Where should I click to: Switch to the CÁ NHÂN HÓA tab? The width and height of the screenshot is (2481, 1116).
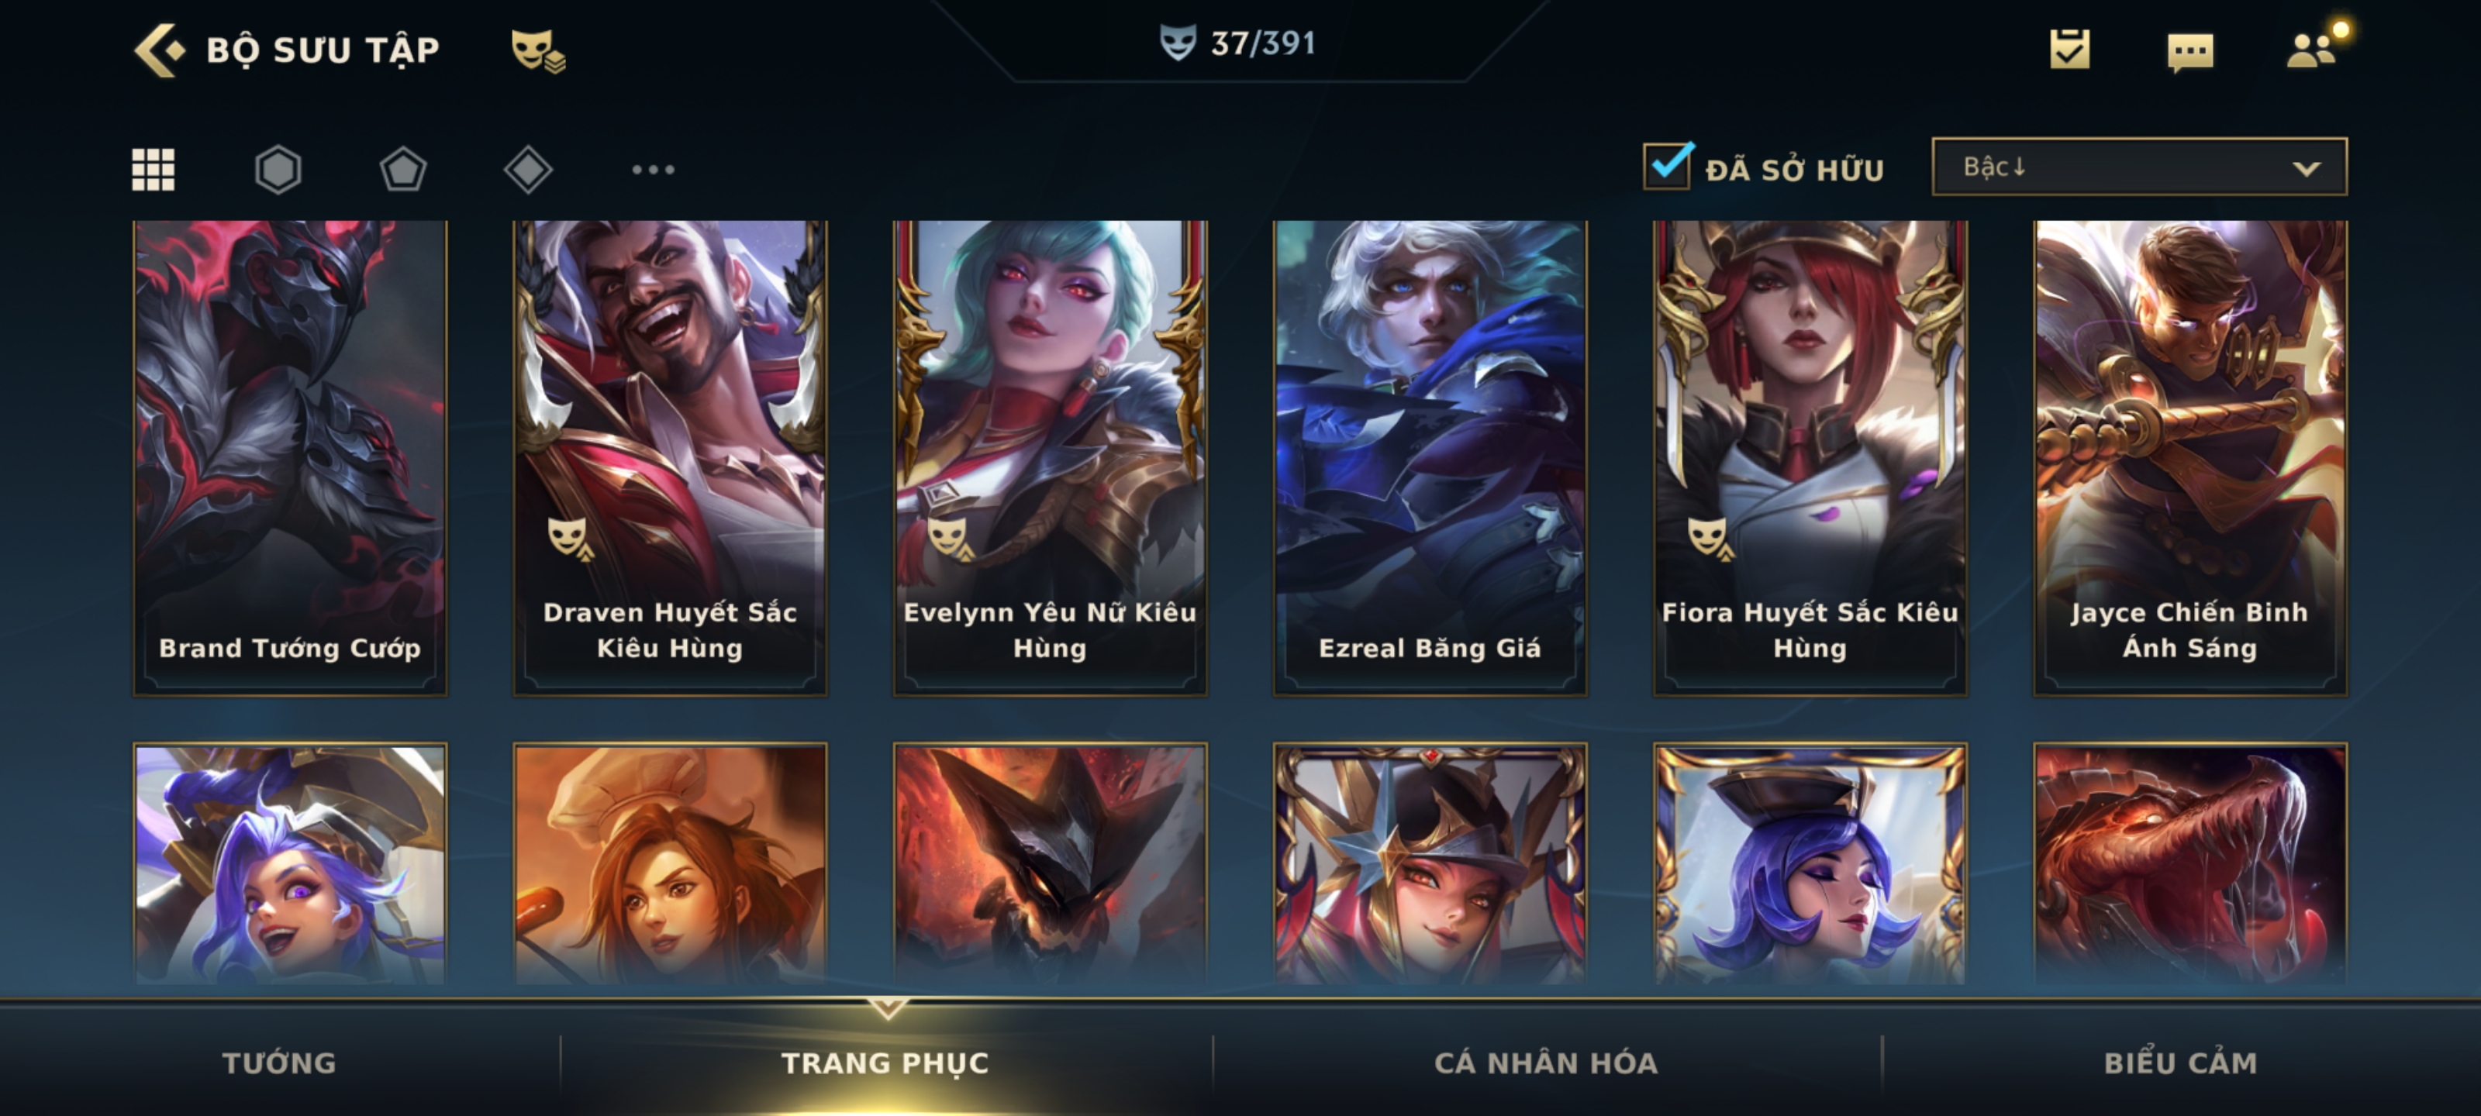tap(1546, 1062)
